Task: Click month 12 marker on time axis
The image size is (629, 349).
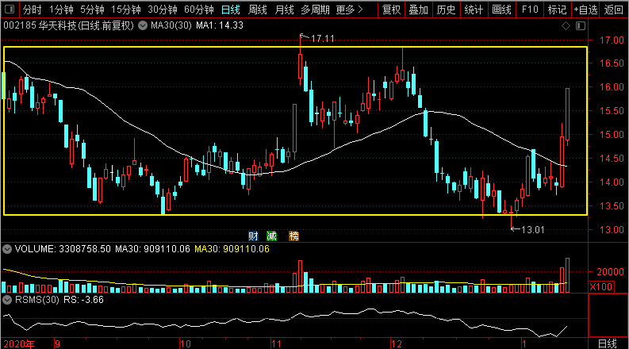Action: 397,343
